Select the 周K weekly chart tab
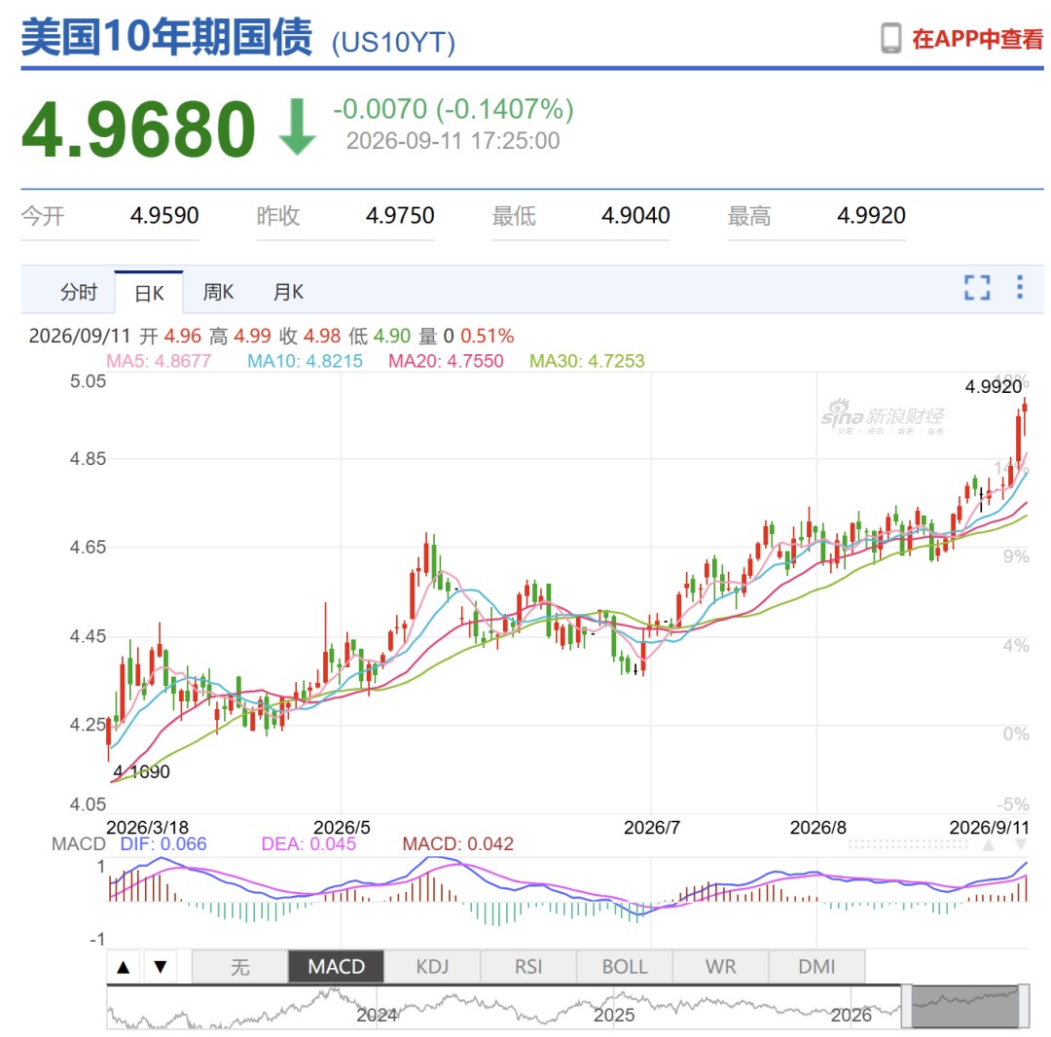 point(219,292)
